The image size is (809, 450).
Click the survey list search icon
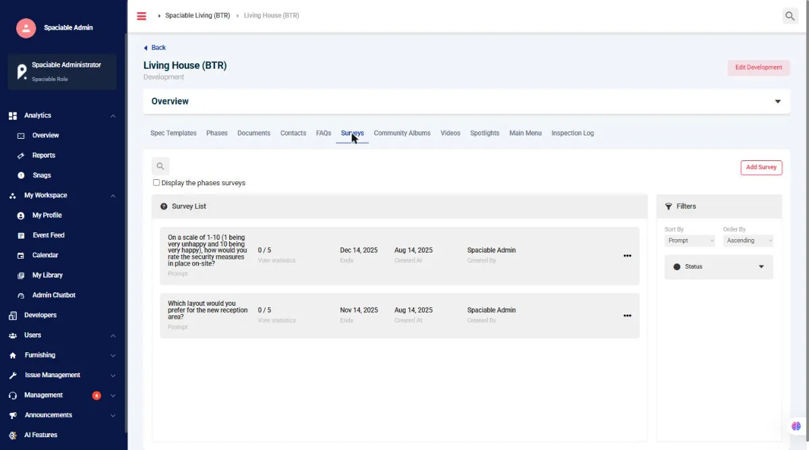click(160, 166)
